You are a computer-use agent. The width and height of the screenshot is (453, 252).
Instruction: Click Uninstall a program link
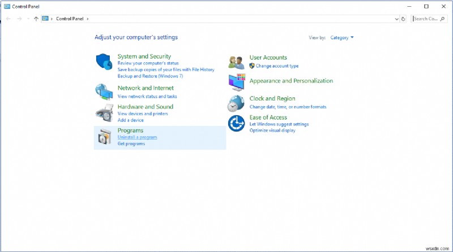(x=137, y=137)
